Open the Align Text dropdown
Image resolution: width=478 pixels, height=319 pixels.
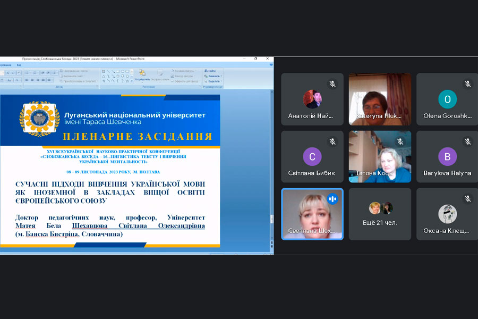tap(72, 76)
